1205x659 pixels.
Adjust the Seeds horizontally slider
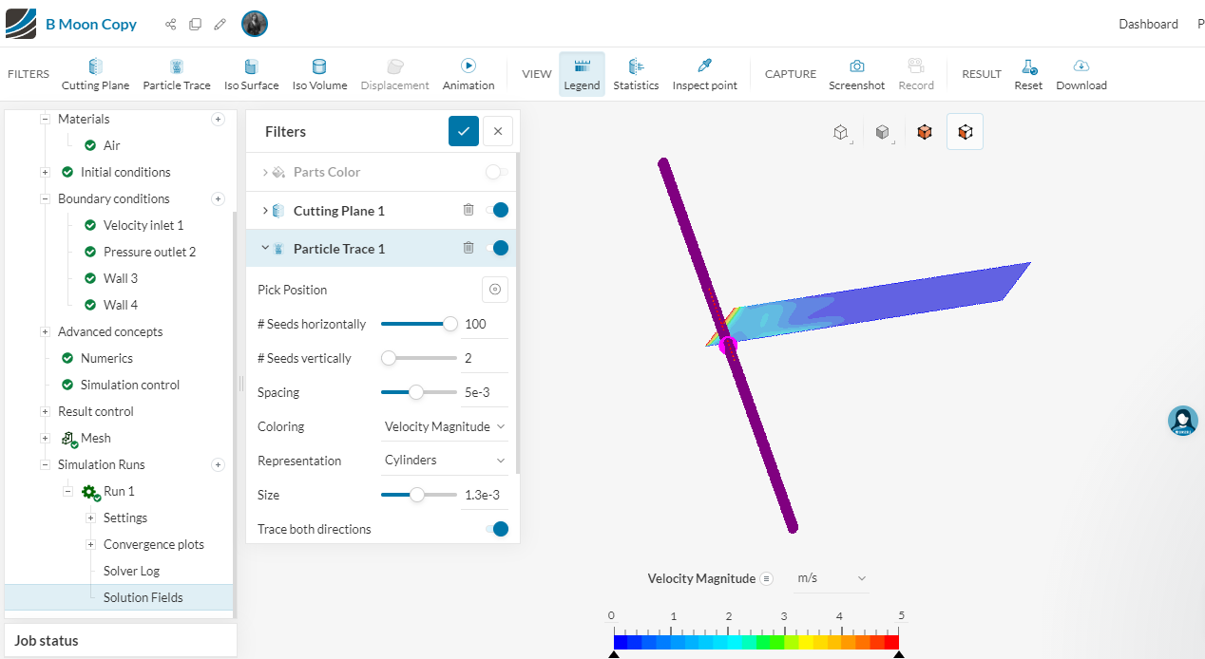(419, 324)
